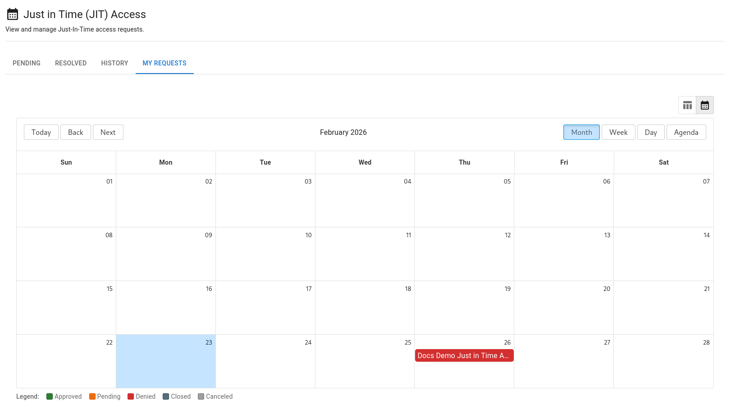This screenshot has height=419, width=731.
Task: Go Back to previous month
Action: (x=76, y=132)
